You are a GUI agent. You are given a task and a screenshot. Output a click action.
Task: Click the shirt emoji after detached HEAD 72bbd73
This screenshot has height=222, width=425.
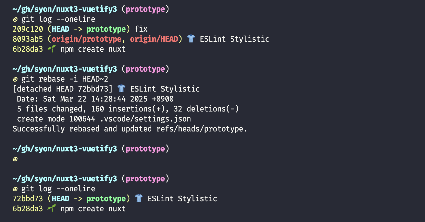(x=121, y=89)
